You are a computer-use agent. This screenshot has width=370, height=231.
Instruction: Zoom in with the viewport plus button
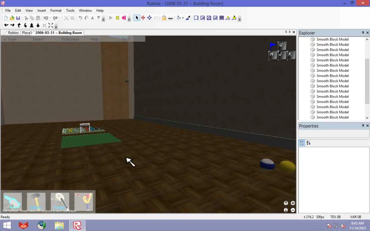pyautogui.click(x=293, y=203)
